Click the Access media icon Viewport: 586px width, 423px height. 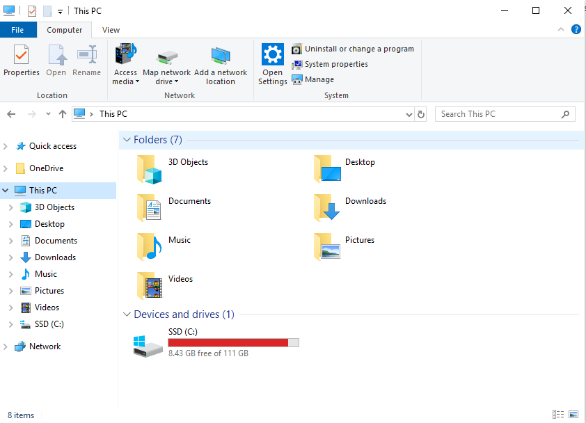point(126,54)
